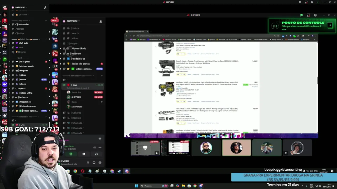Open the outer SHEVIII2K server dropdown
Screen dimensions: 337x189
[x=21, y=7]
